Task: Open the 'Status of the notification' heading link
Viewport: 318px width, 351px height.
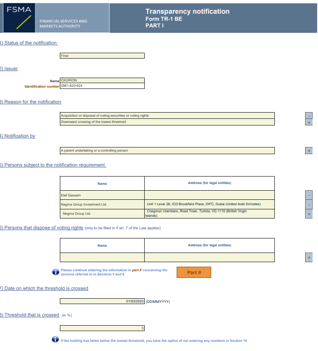Action: [x=29, y=43]
